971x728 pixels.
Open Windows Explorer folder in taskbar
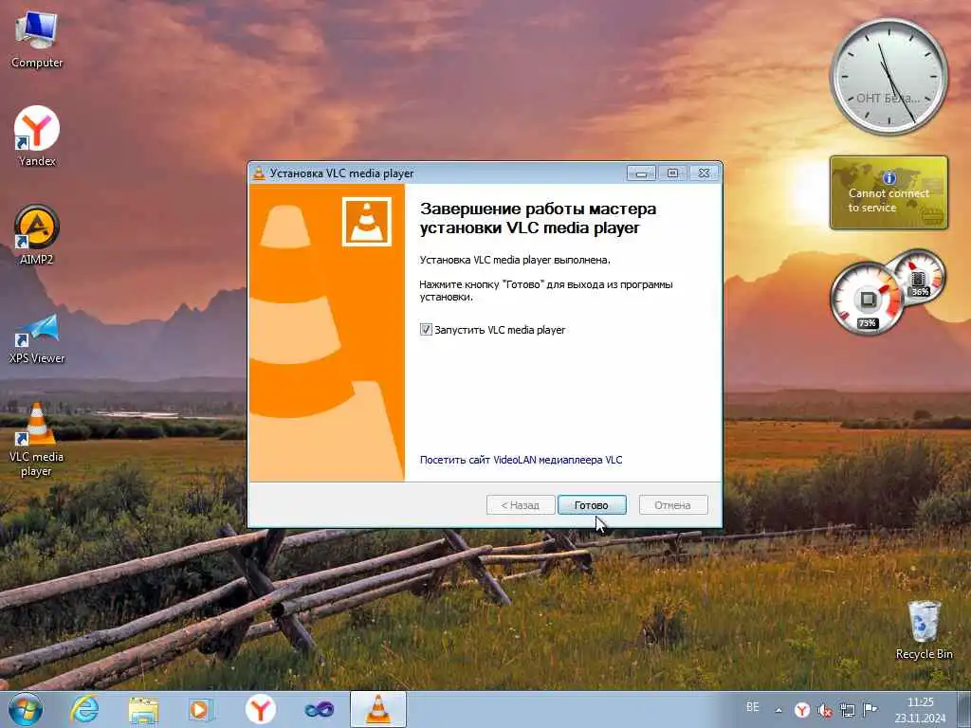(144, 709)
